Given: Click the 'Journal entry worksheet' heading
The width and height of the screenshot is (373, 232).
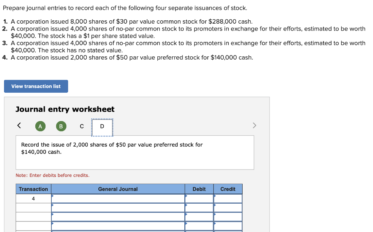Looking at the screenshot, I should (65, 109).
